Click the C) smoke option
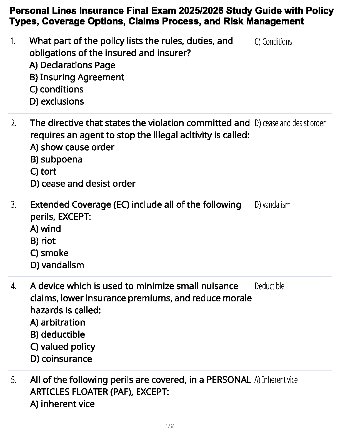340x440 pixels. click(49, 253)
